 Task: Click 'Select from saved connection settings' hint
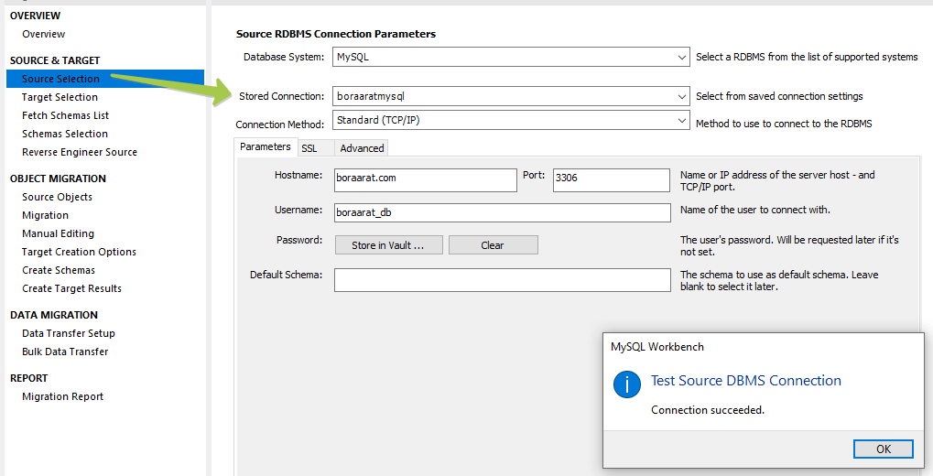coord(779,96)
